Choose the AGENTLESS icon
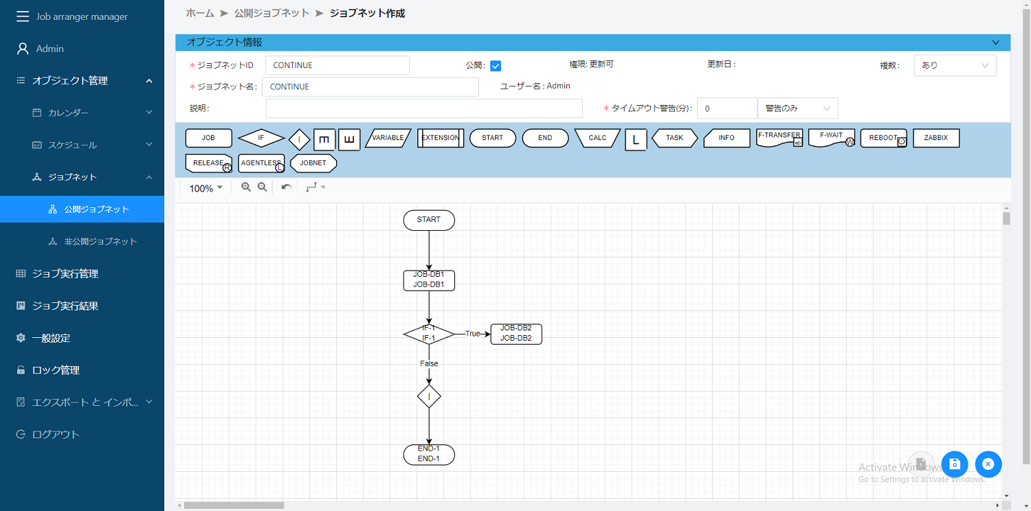The width and height of the screenshot is (1031, 511). tap(260, 163)
